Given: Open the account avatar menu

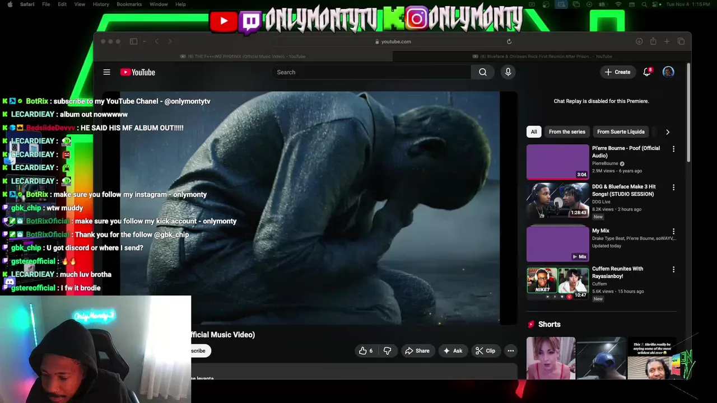Looking at the screenshot, I should click(x=668, y=72).
